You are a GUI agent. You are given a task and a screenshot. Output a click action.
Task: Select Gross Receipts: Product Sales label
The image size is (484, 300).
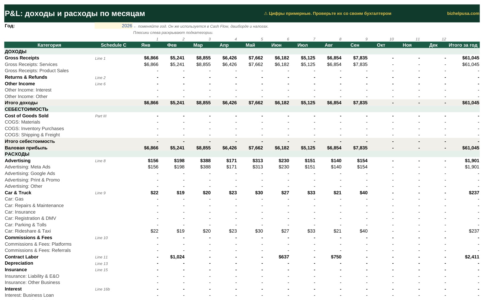tap(37, 71)
